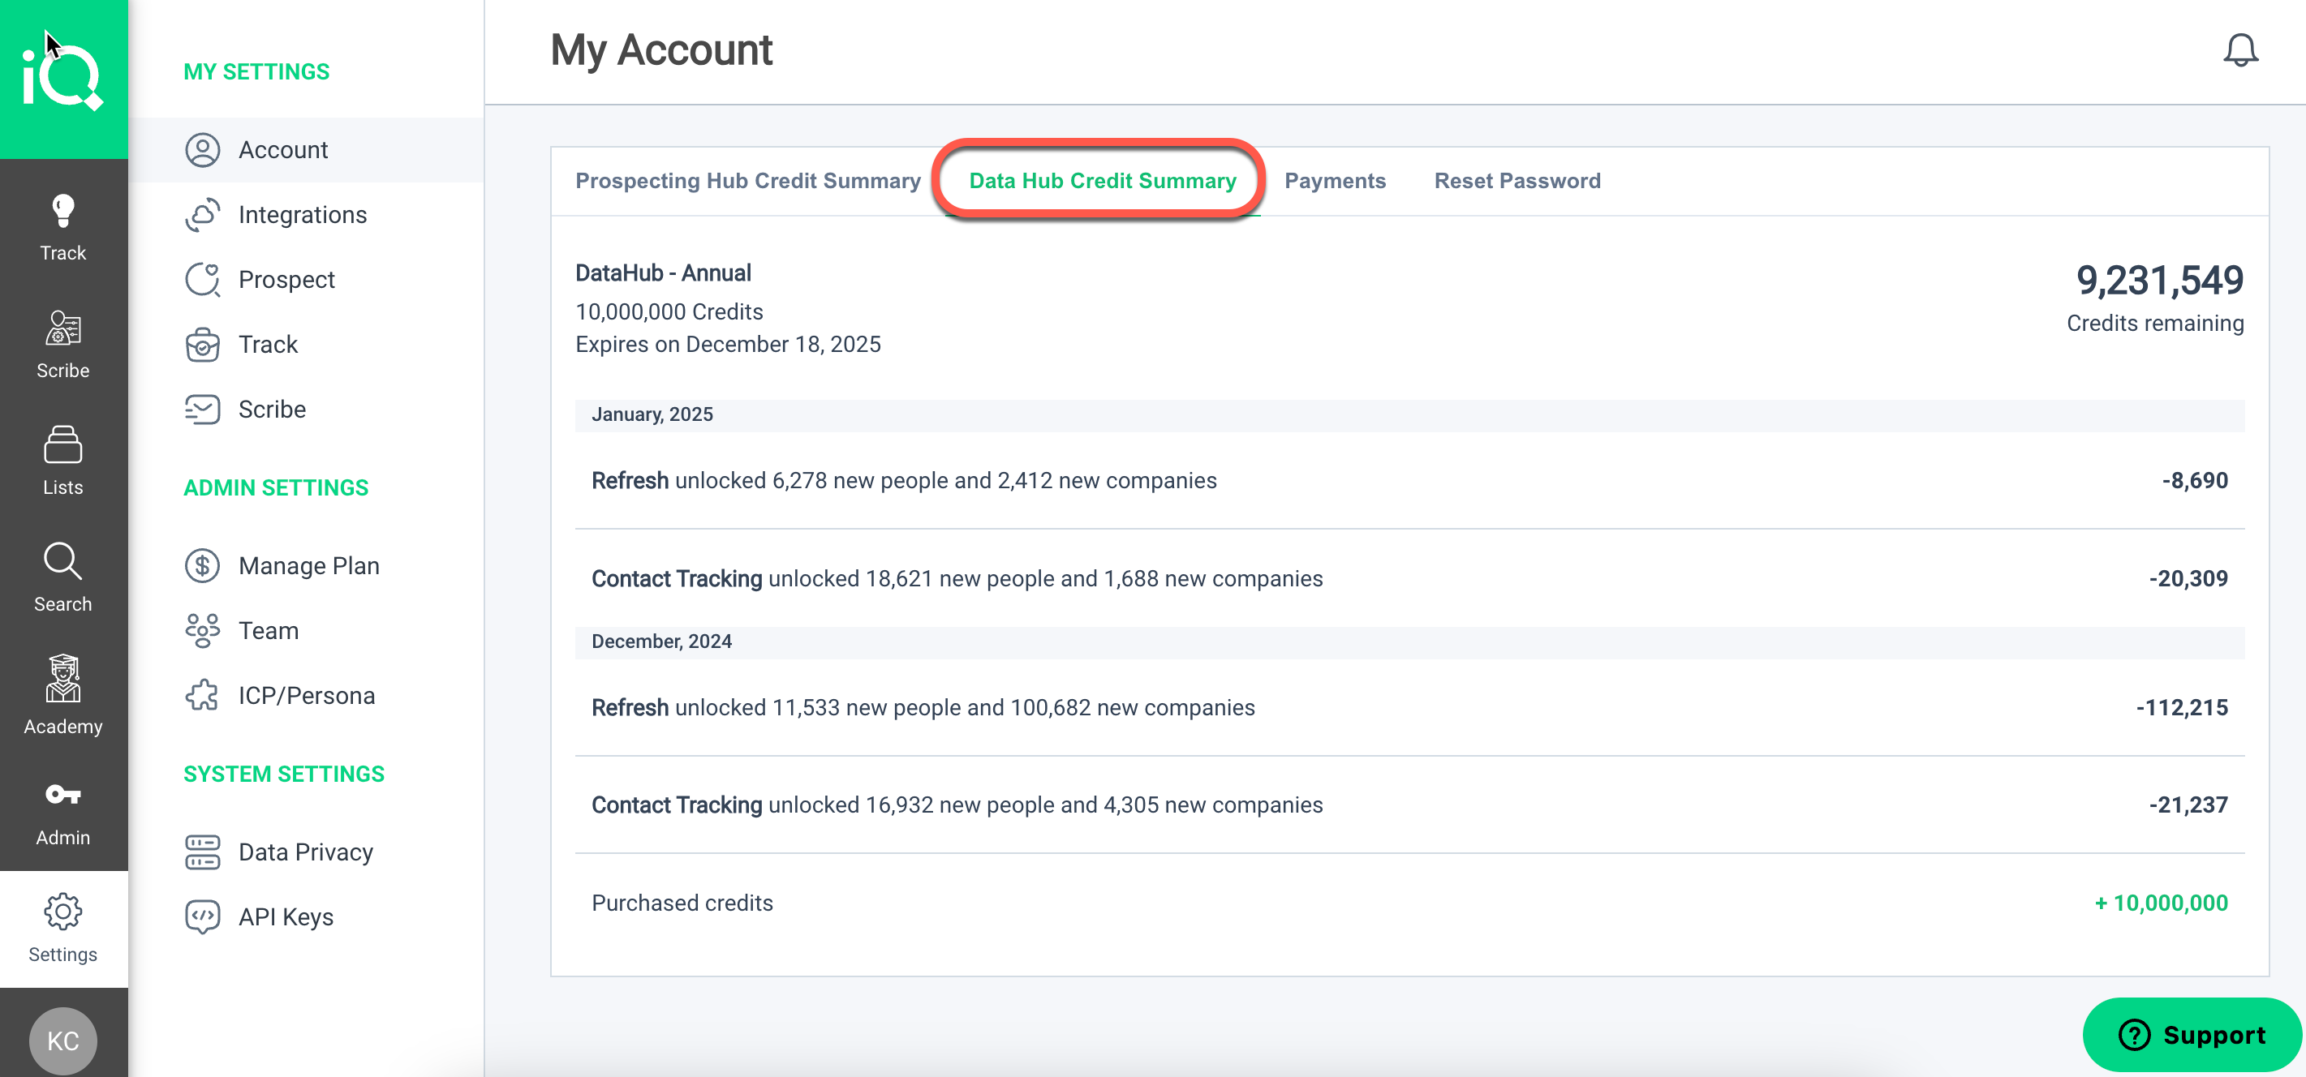This screenshot has width=2306, height=1077.
Task: Open Integrations under My Settings
Action: (x=302, y=215)
